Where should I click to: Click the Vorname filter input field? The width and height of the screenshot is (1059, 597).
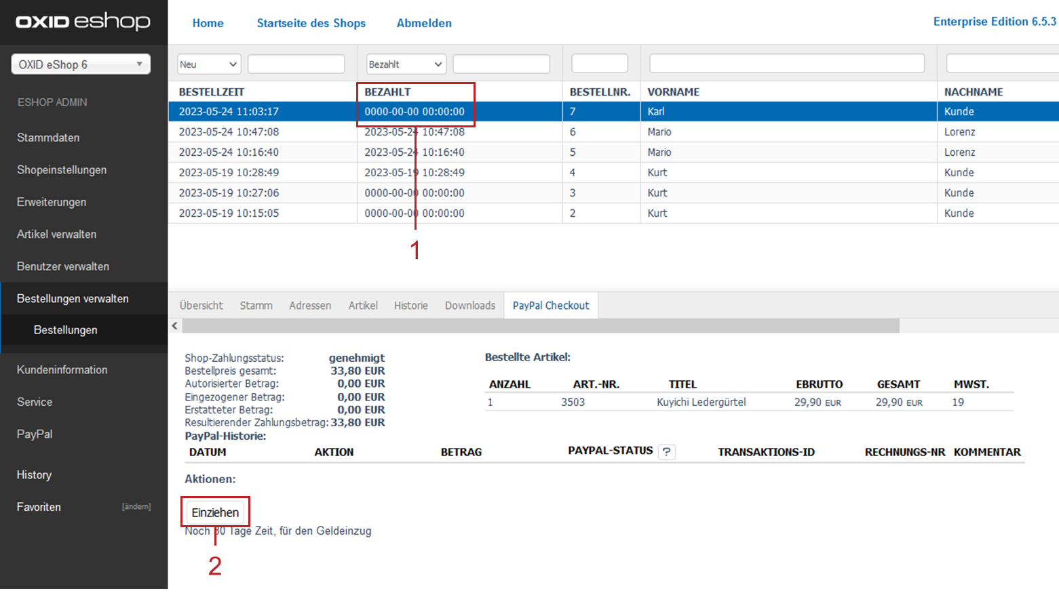click(786, 64)
